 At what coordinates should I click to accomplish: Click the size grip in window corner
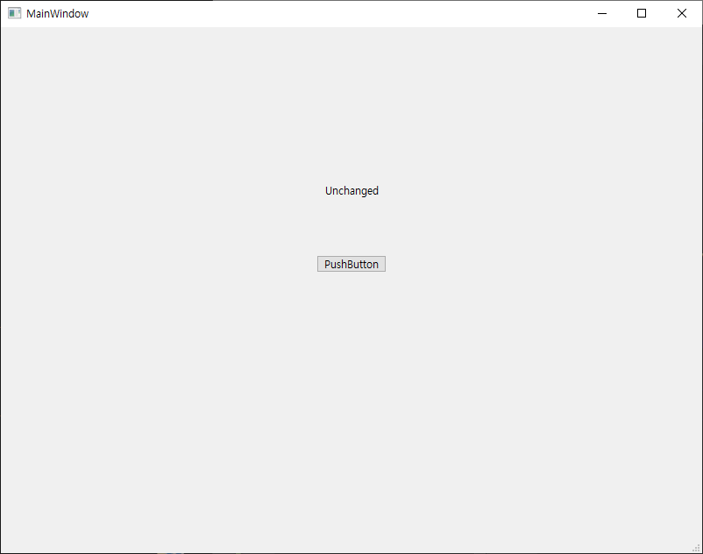[696, 548]
